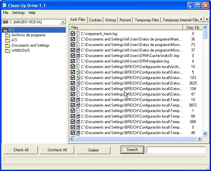Select Documents and Settings in folder tree

pyautogui.click(x=30, y=45)
